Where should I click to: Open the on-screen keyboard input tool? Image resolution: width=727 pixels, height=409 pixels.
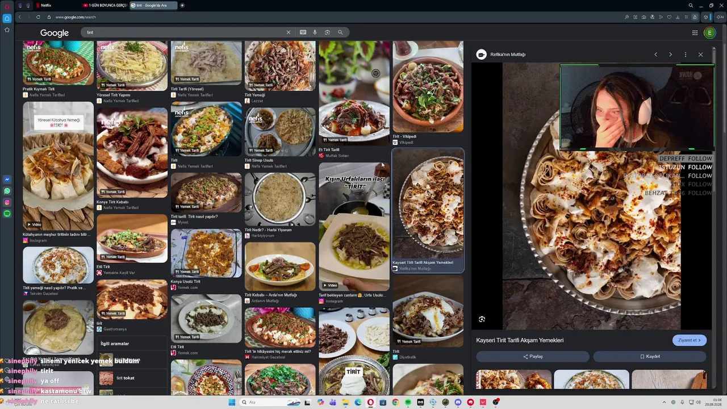tap(303, 32)
